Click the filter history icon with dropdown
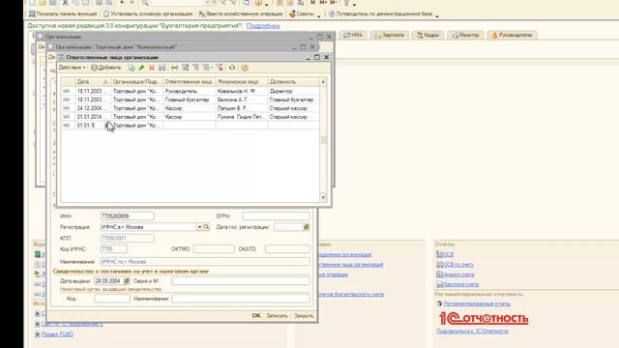This screenshot has width=619, height=348. coord(207,68)
